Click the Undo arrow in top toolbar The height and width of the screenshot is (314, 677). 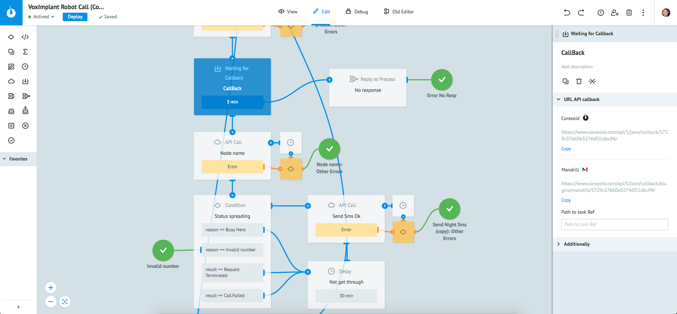(x=567, y=13)
